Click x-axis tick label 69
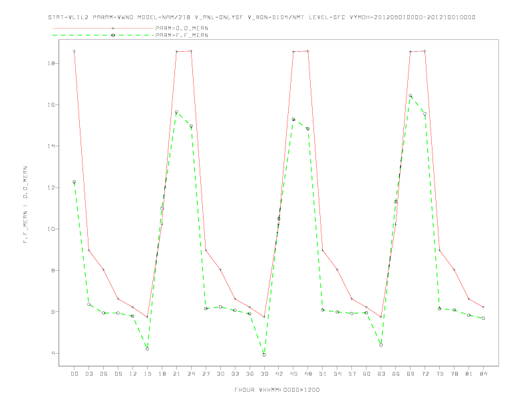This screenshot has height=407, width=527. click(411, 374)
